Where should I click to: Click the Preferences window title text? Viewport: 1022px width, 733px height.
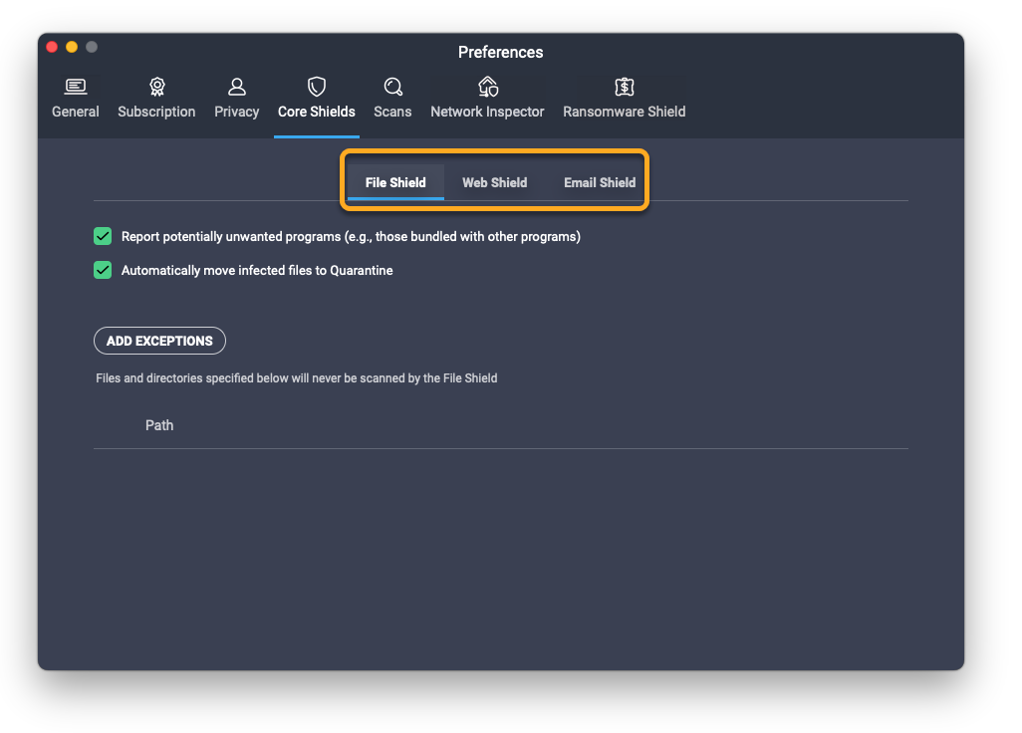point(500,52)
